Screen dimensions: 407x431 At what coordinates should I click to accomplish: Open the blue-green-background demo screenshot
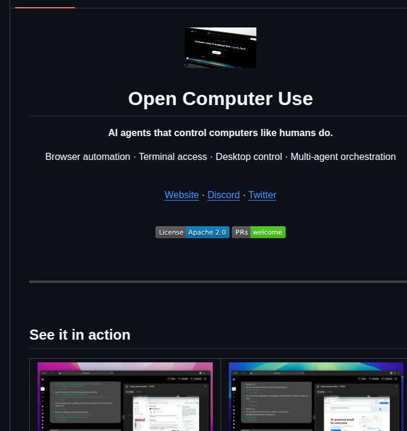(316, 396)
